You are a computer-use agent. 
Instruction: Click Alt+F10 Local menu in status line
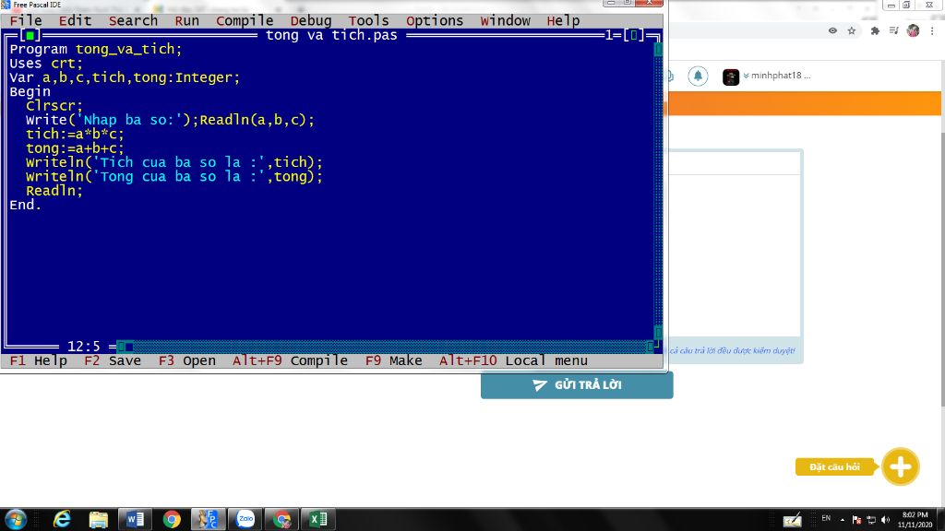513,360
